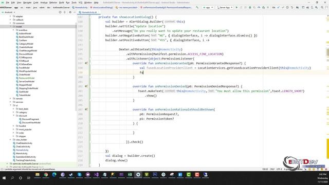Collapse the discount package folder

pos(13,116)
